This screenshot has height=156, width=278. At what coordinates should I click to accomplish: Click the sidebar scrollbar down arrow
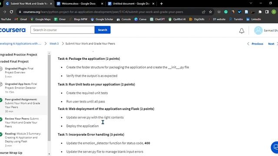[x=49, y=154]
